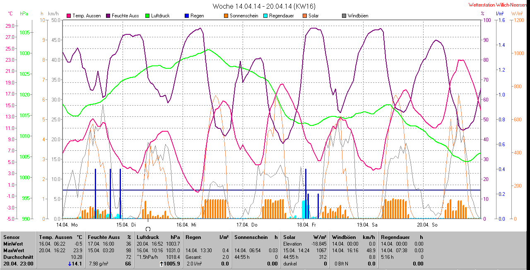The width and height of the screenshot is (530, 270).
Task: Click the '18.04. Fr' date axis label
Action: point(306,225)
